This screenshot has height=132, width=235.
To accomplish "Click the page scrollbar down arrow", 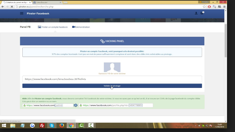I will pyautogui.click(x=226, y=121).
